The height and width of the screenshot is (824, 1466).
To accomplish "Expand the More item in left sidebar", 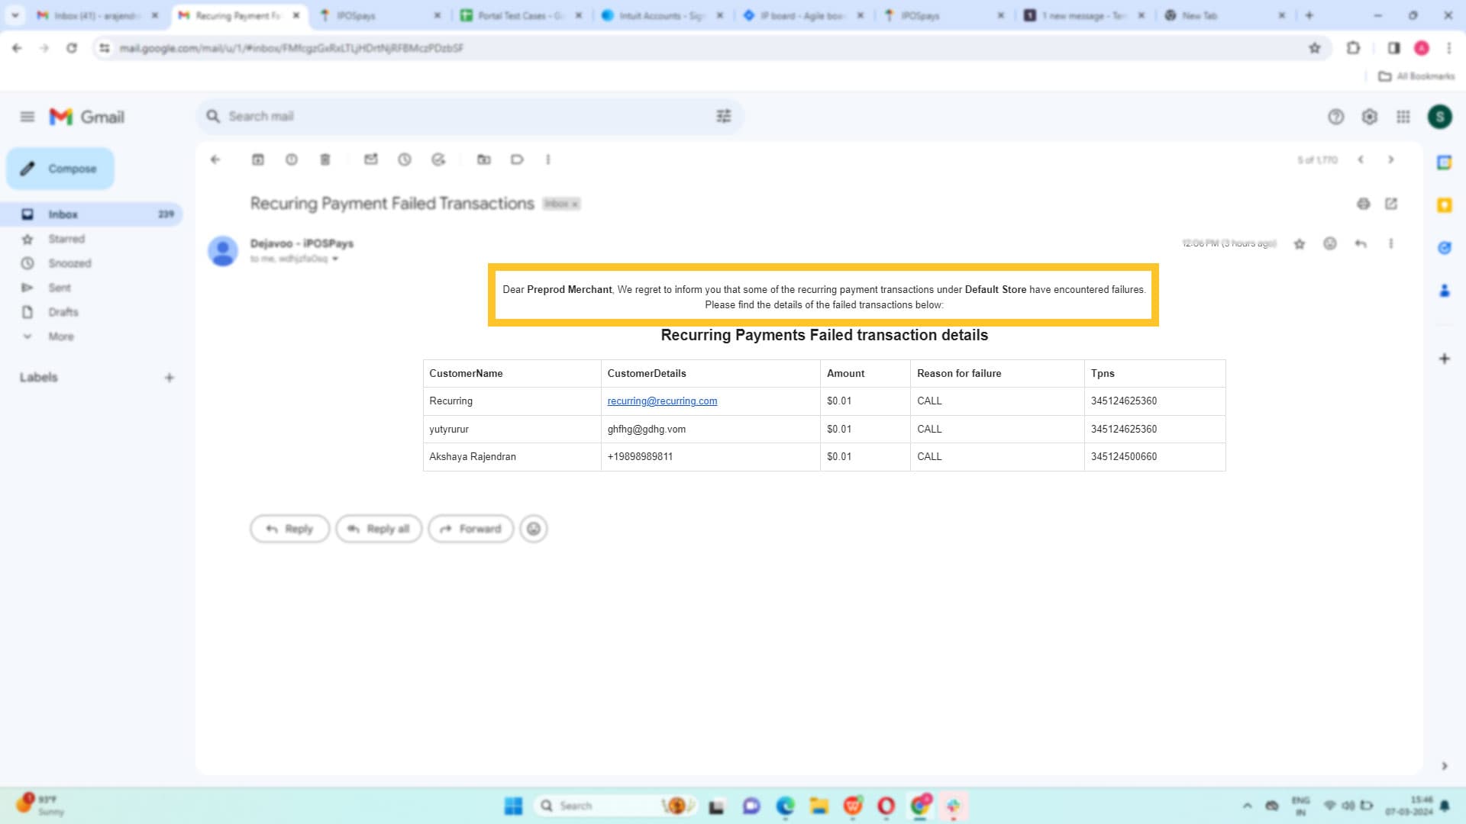I will coord(61,336).
